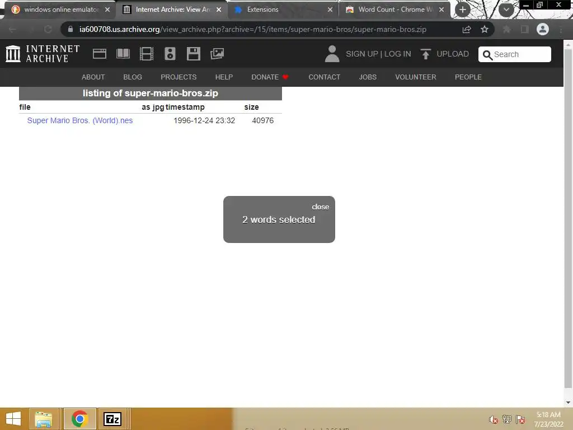This screenshot has width=573, height=430.
Task: Open the PROJECTS menu item
Action: (x=179, y=77)
